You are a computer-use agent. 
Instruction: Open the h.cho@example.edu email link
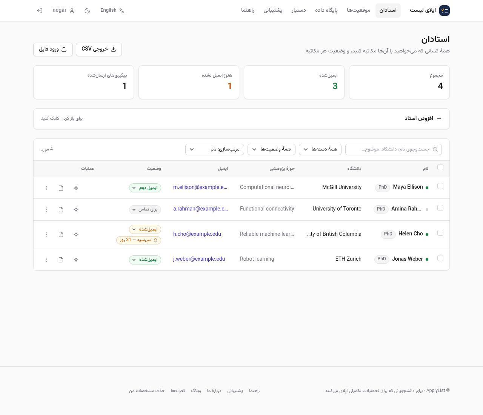pos(197,234)
